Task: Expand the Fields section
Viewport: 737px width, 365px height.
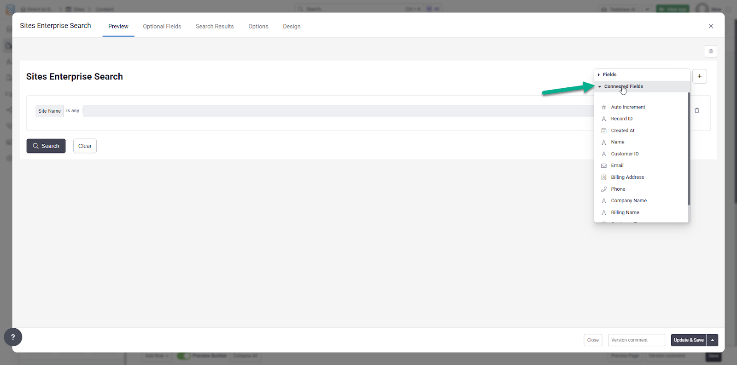Action: tap(609, 74)
